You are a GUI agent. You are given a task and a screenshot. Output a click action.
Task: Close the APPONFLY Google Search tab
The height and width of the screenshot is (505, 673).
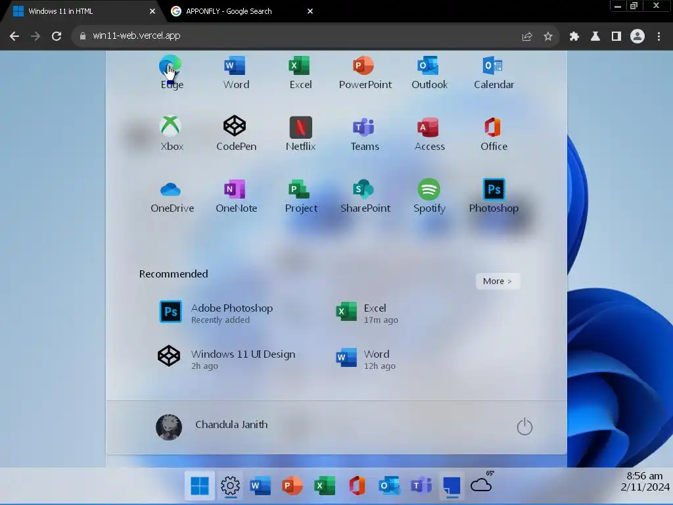[310, 11]
